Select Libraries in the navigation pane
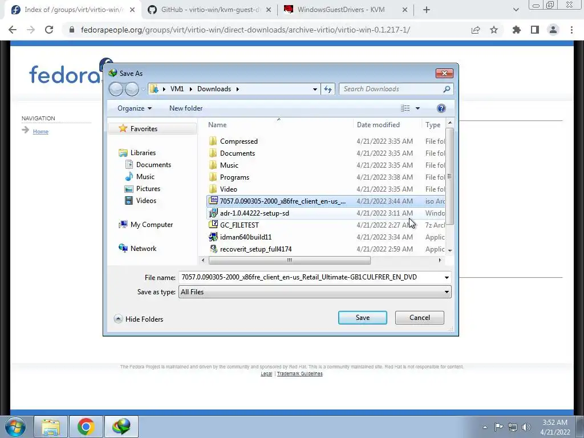584x438 pixels. (x=143, y=153)
